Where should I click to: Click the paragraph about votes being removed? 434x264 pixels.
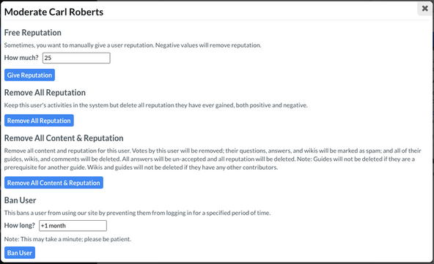(213, 159)
